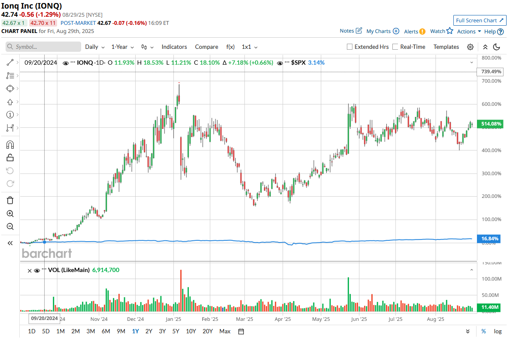Screen dimensions: 507x347
Task: Open Help question mark icon
Action: (500, 32)
